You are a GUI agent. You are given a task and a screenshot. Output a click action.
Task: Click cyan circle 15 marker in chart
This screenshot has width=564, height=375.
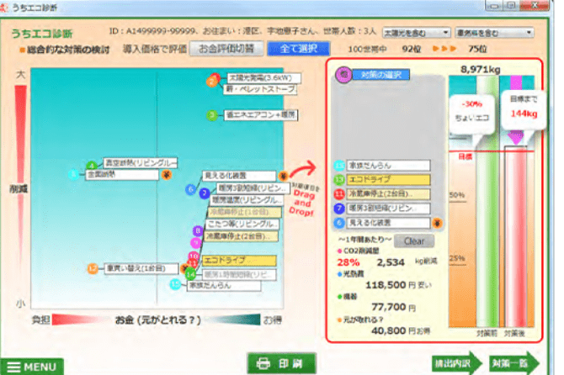pyautogui.click(x=175, y=284)
